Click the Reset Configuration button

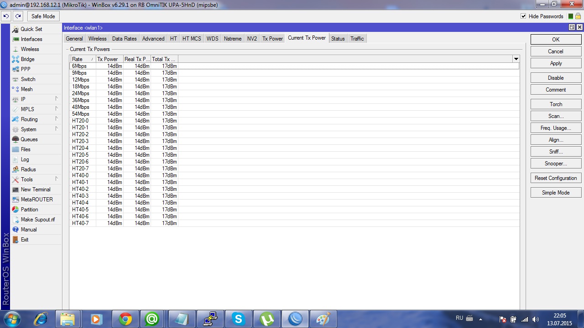(x=556, y=178)
